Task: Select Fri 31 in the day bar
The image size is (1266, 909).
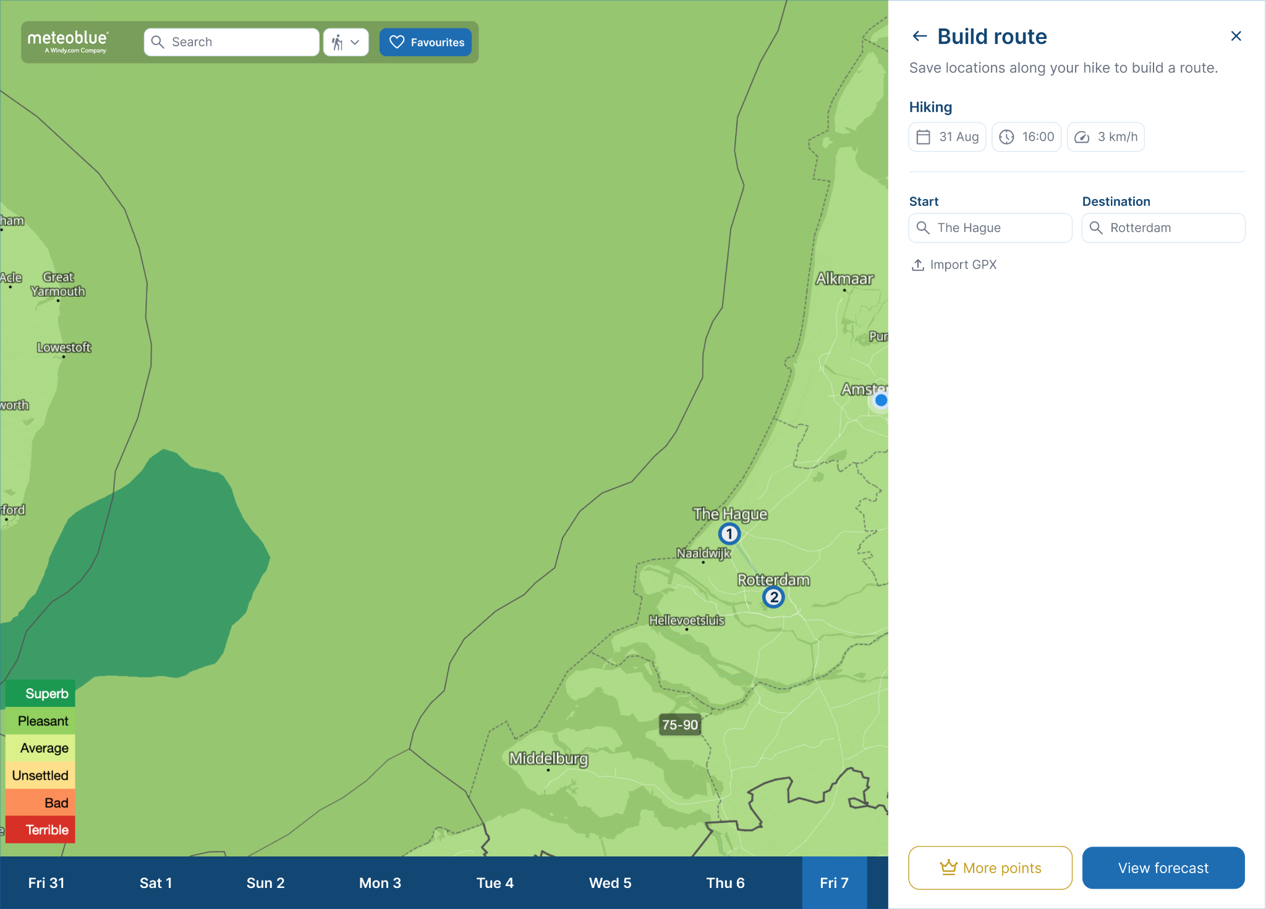Action: [46, 883]
